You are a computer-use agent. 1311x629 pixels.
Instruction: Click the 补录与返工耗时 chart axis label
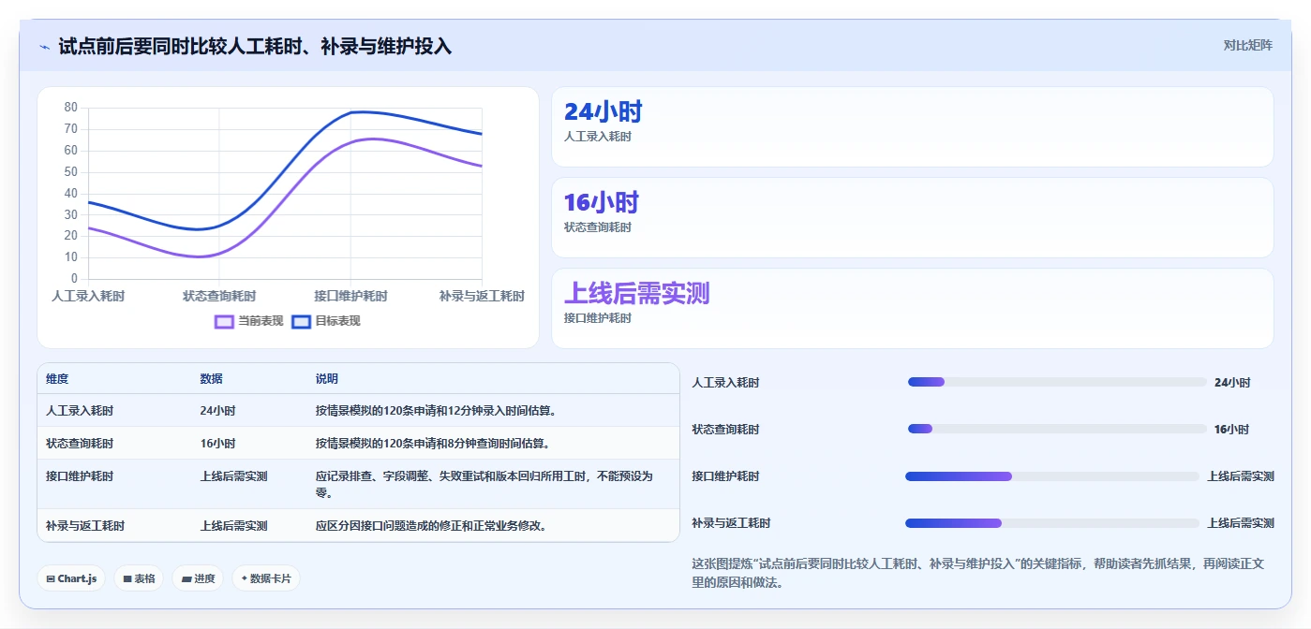pos(482,296)
